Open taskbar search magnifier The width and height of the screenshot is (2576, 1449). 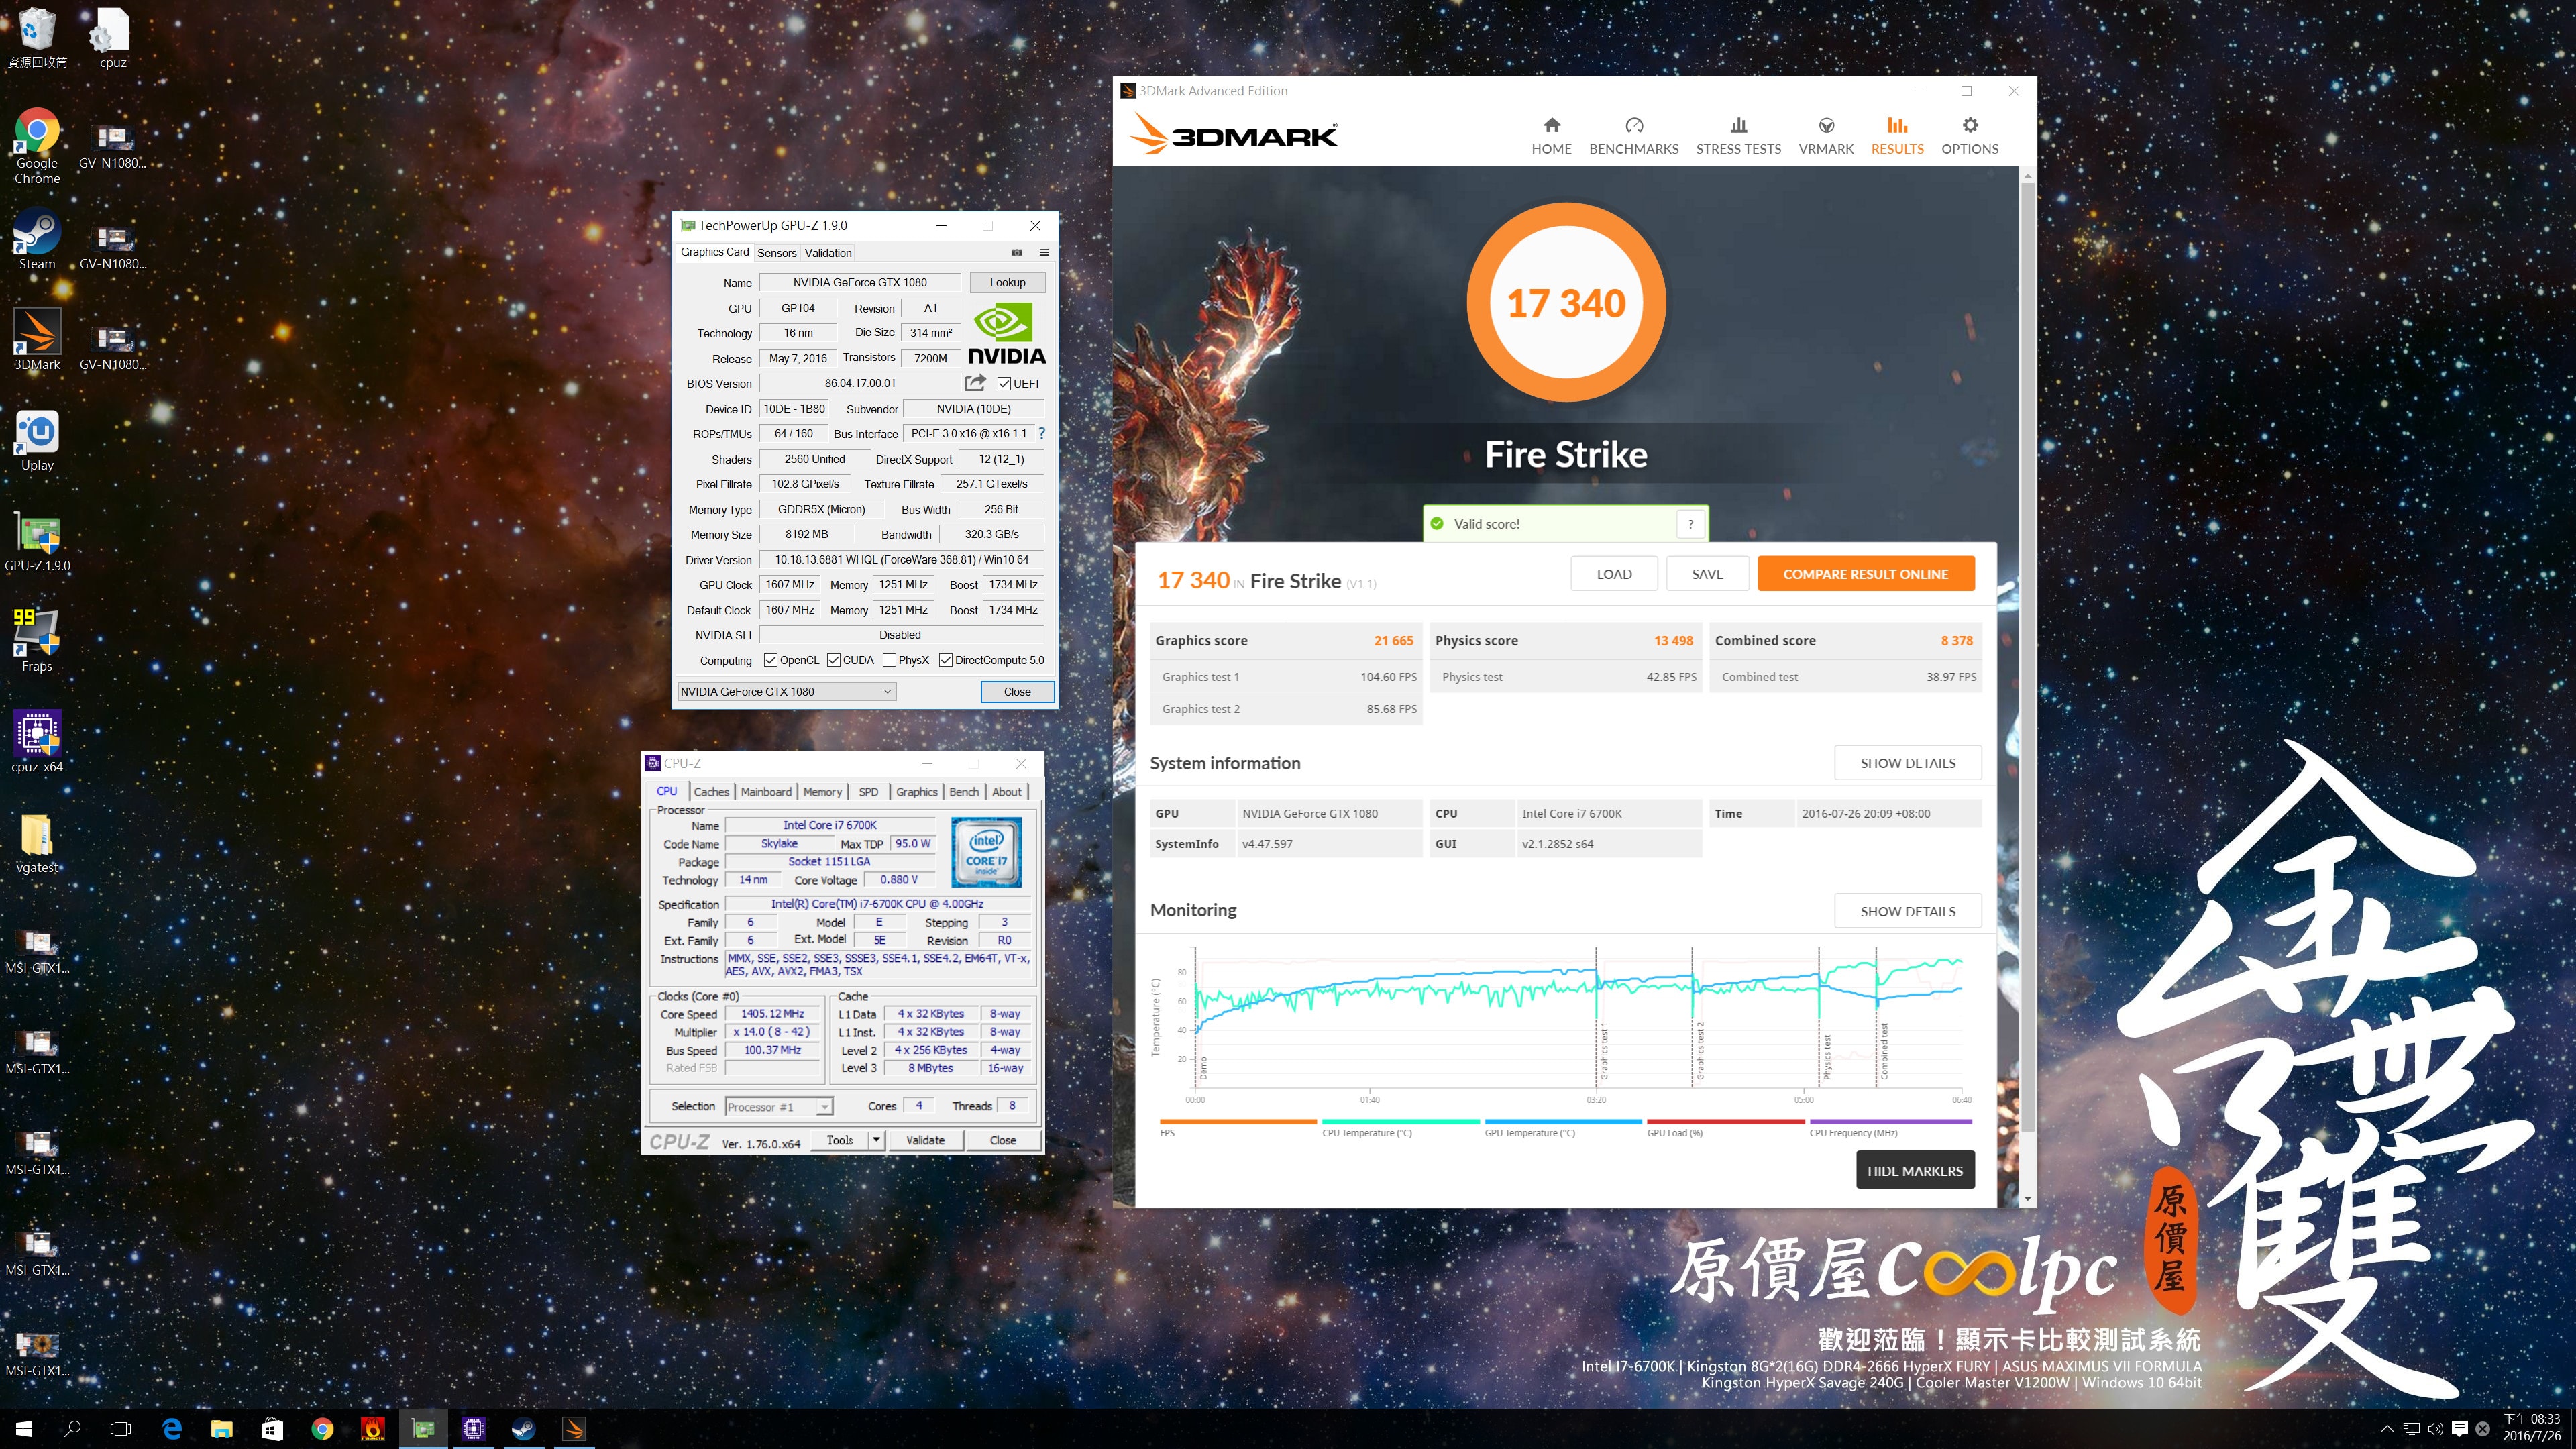[x=72, y=1428]
